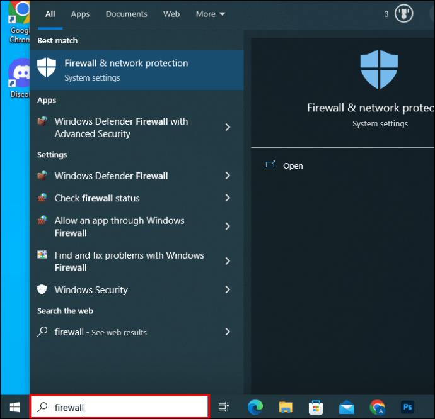The height and width of the screenshot is (419, 435).
Task: Click the Advanced Security firewall brick icon
Action: [x=42, y=121]
